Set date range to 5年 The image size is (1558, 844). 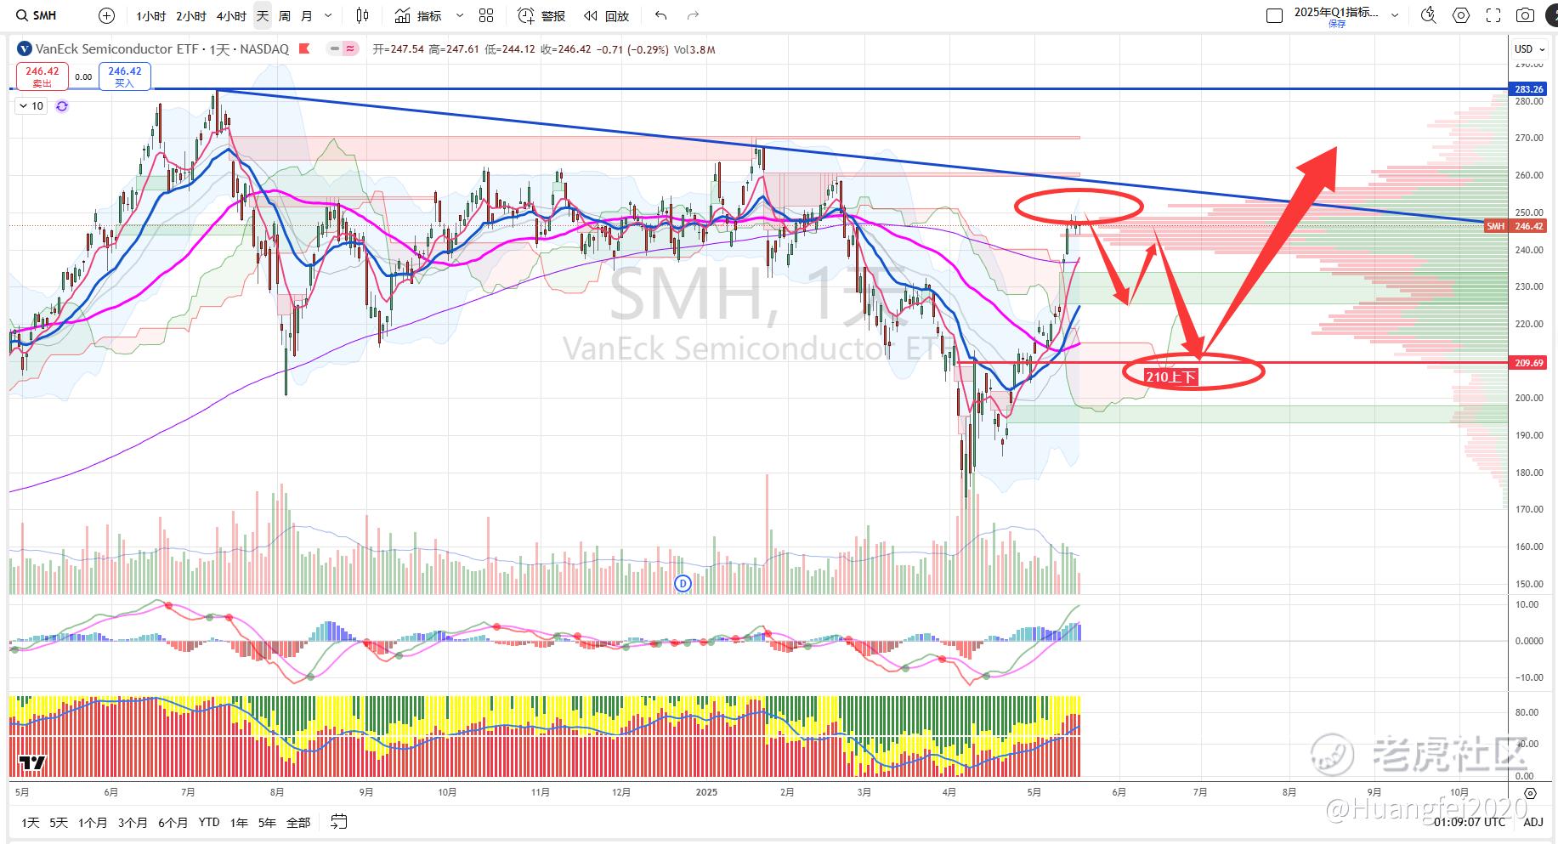coord(267,823)
